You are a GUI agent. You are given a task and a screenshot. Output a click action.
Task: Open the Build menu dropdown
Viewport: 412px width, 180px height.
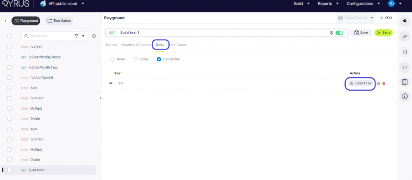(x=301, y=4)
